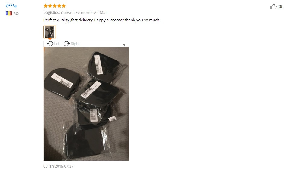Click the review date 08 Jan 2019

coord(58,166)
